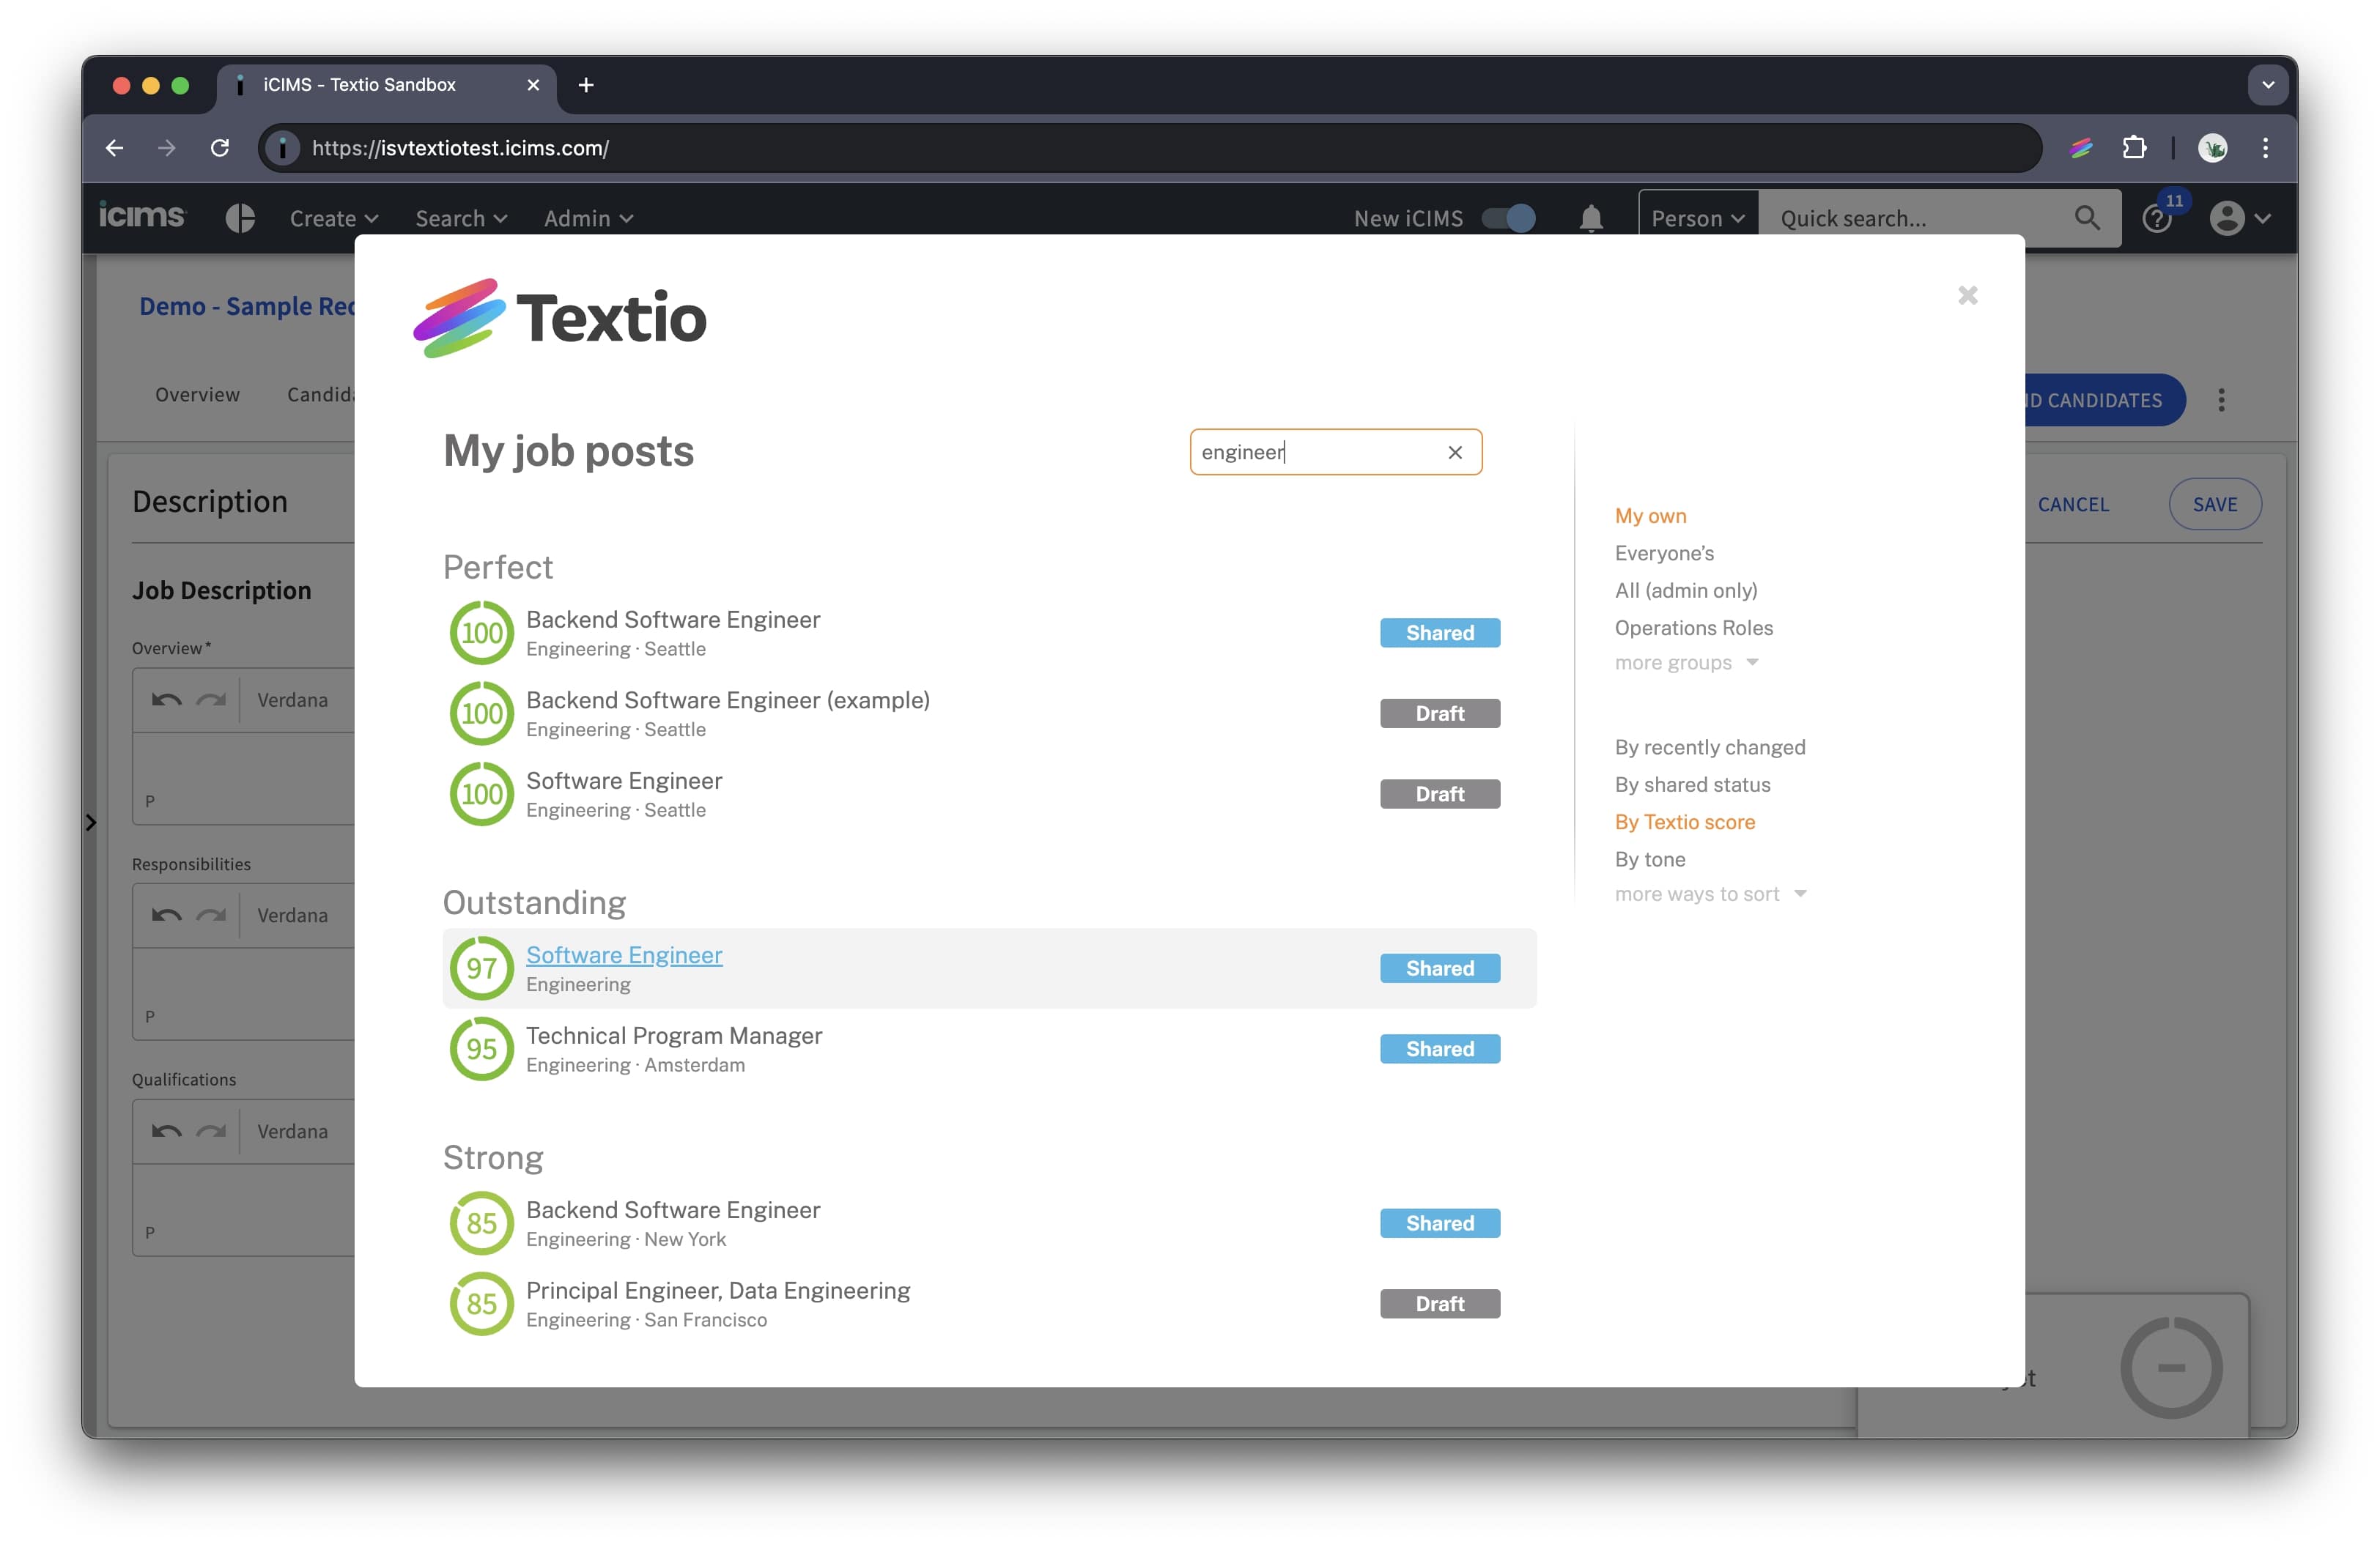Select the All (admin only) filter
The height and width of the screenshot is (1547, 2380).
(1686, 590)
